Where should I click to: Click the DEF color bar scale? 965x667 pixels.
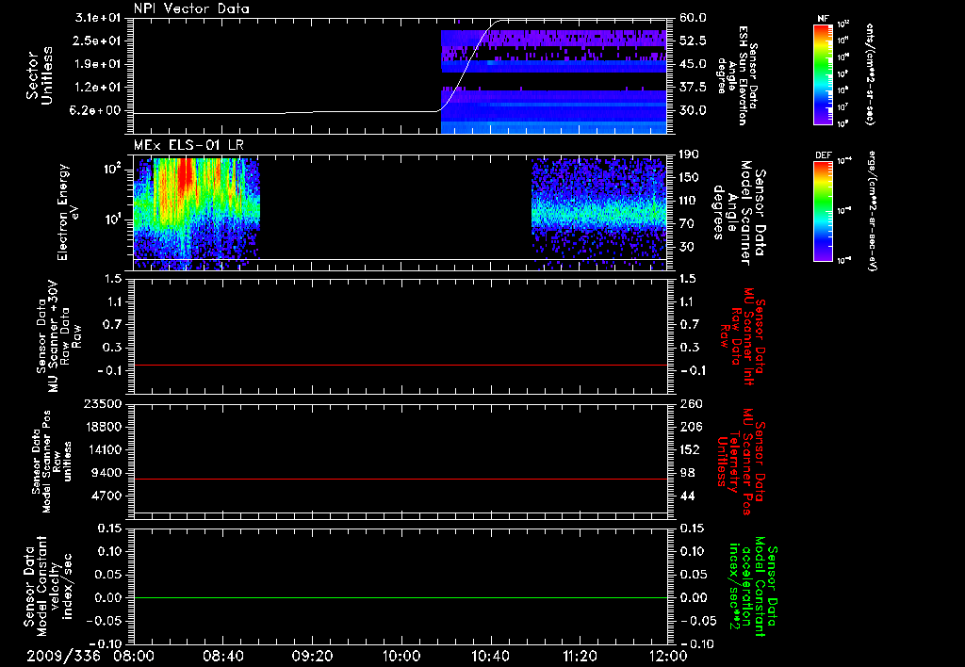tap(823, 211)
